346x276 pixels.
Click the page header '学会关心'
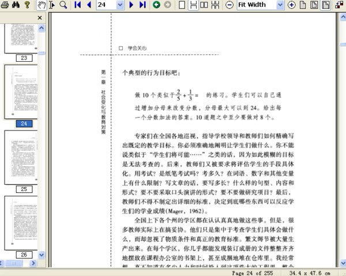(x=137, y=48)
